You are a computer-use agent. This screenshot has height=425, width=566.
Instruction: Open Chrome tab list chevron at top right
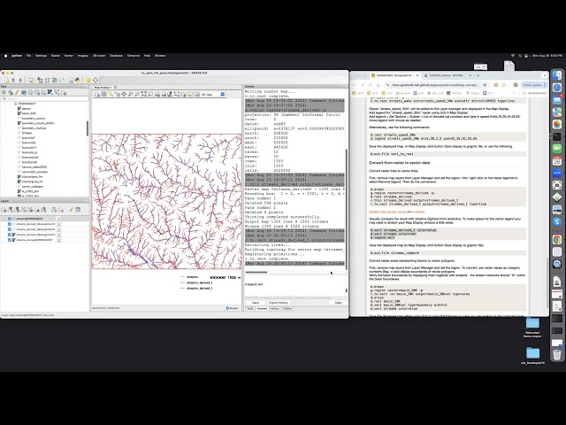pyautogui.click(x=545, y=75)
